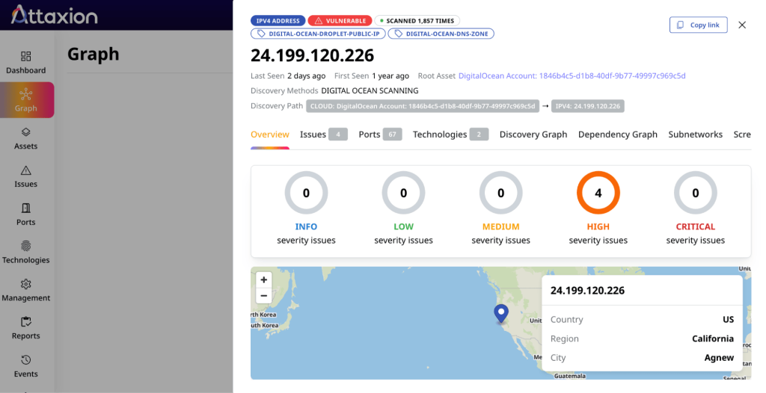Click the INFO severity ring showing 0
The width and height of the screenshot is (766, 393).
pyautogui.click(x=306, y=193)
